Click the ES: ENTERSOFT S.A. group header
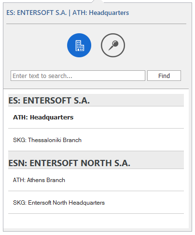 96,100
